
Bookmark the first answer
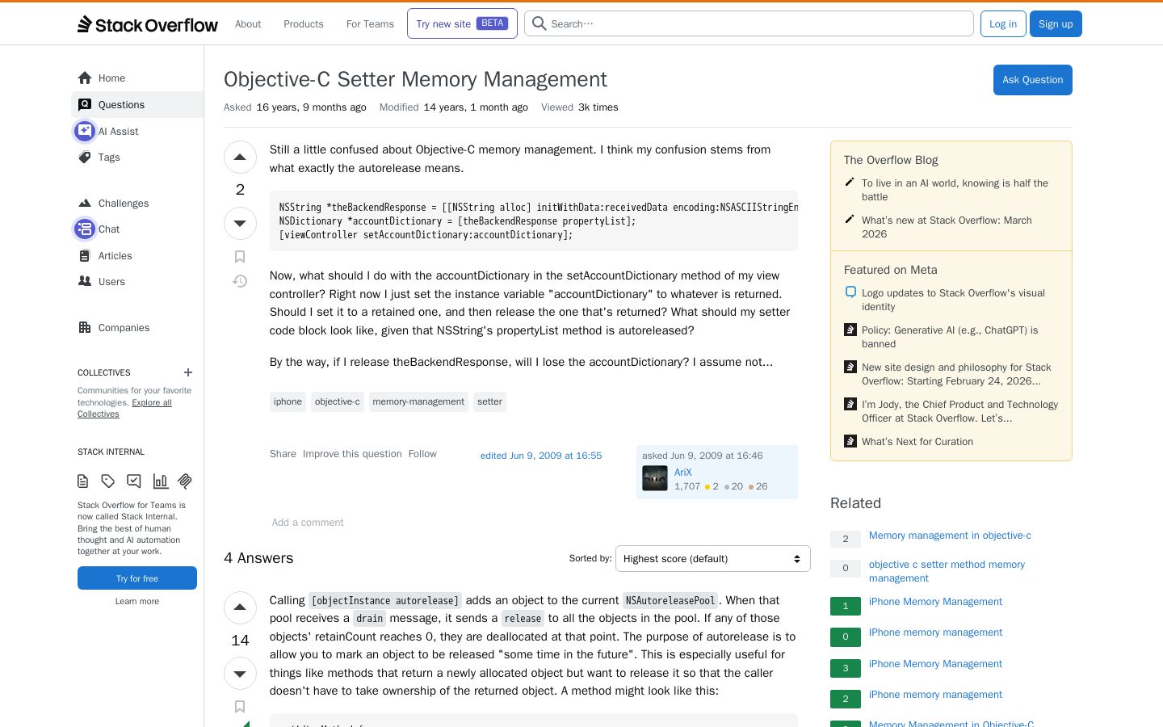240,707
